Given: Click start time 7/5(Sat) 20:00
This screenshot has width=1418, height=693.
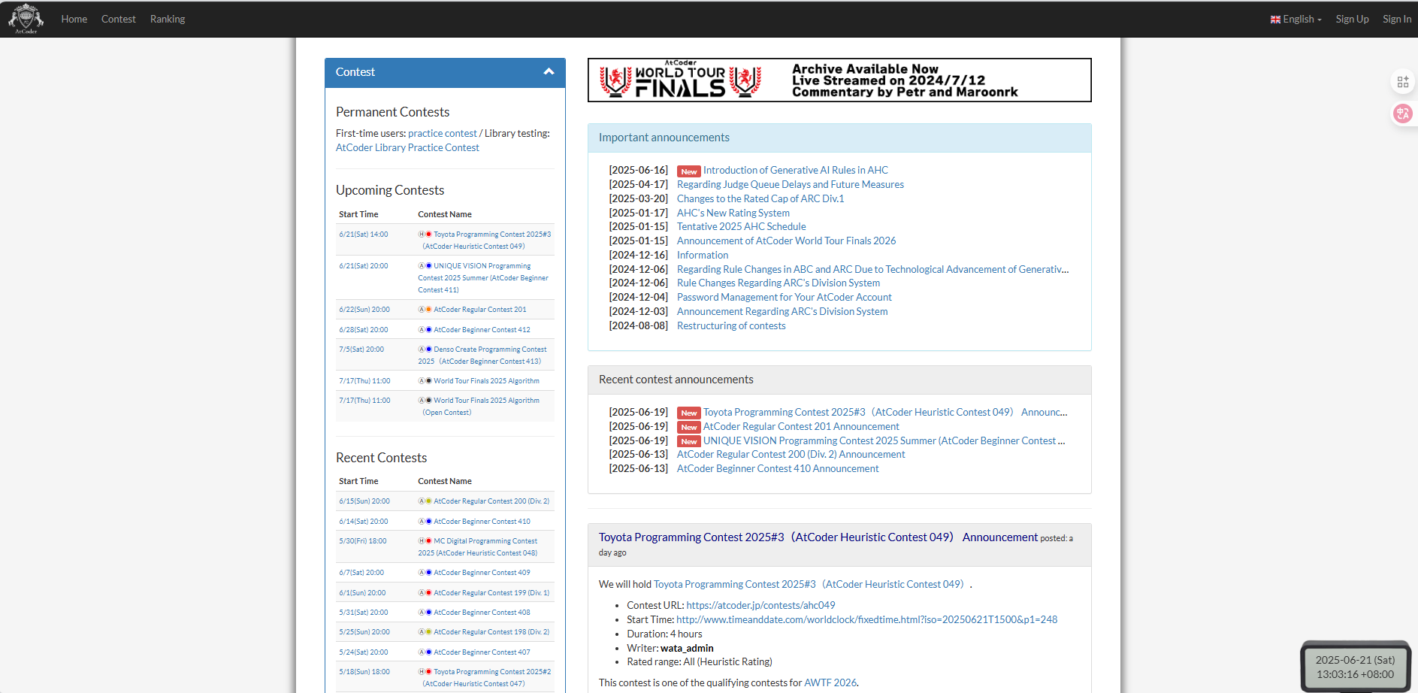Looking at the screenshot, I should coord(361,350).
